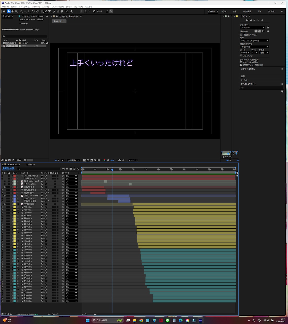Select the Brush tool

tap(54, 11)
